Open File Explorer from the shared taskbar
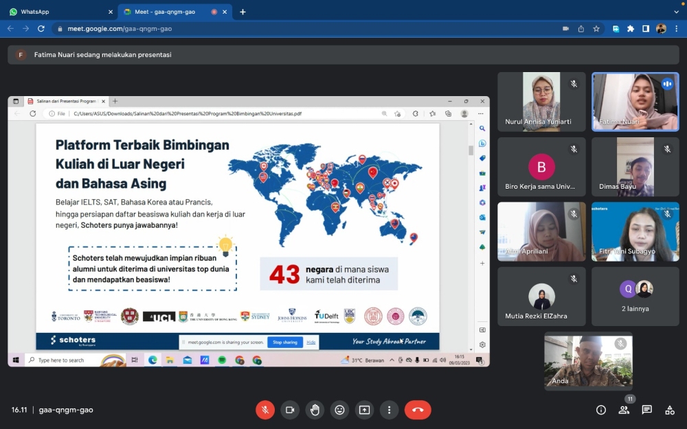Image resolution: width=687 pixels, height=429 pixels. (x=170, y=360)
